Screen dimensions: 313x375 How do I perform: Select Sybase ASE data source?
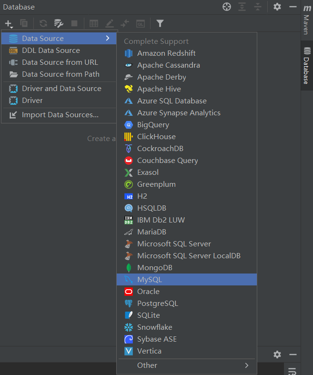[x=187, y=339]
